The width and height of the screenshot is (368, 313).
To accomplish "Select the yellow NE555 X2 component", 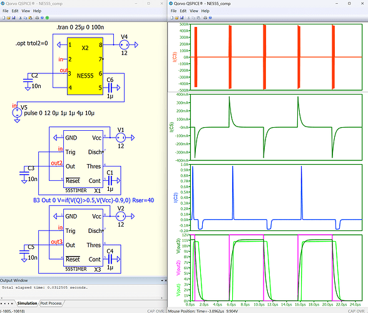I will [x=85, y=66].
